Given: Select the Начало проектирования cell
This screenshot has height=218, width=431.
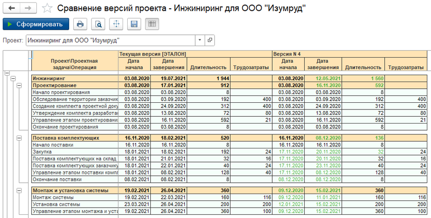Looking at the screenshot, I should click(x=75, y=92).
